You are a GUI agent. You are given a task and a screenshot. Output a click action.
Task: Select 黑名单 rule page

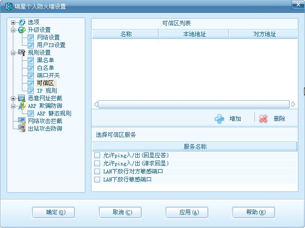(x=45, y=60)
